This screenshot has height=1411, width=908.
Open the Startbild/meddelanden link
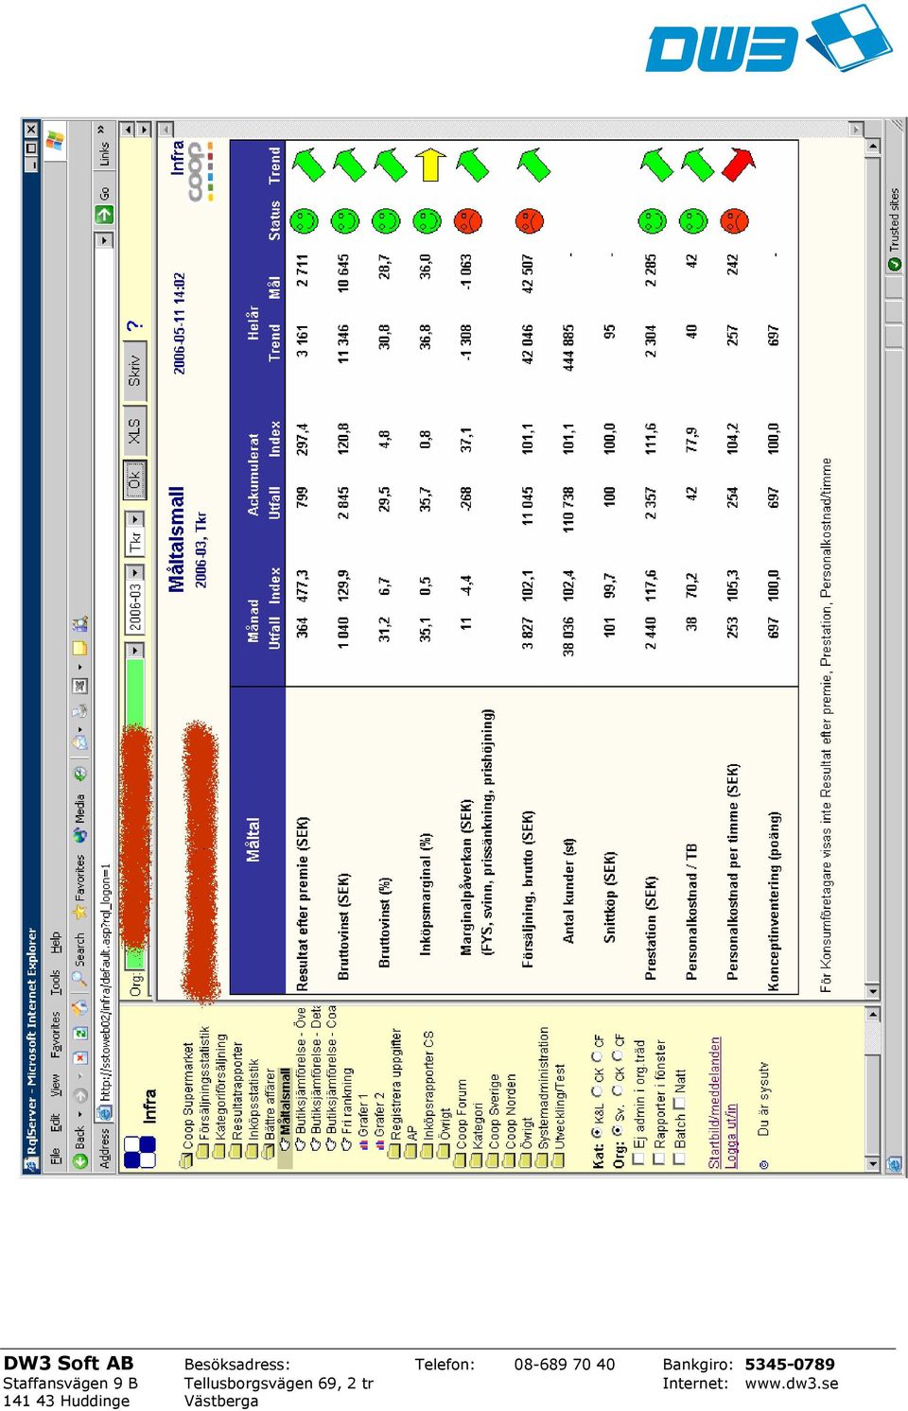(715, 1103)
